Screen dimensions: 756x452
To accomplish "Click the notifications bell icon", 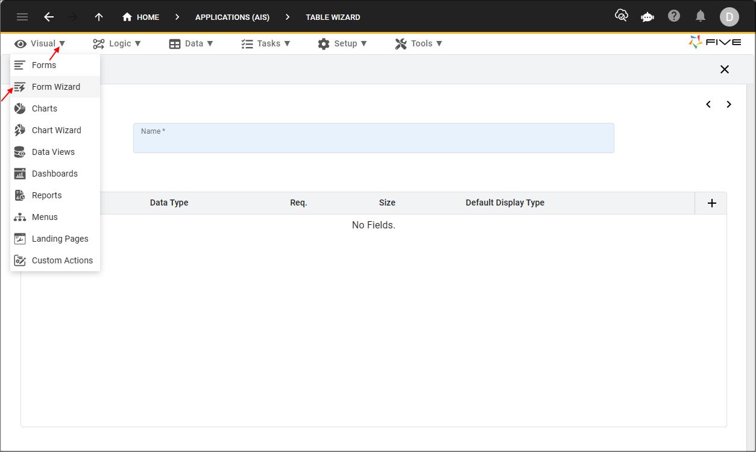I will coord(701,16).
